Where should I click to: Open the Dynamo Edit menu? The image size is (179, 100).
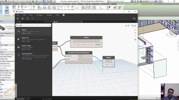[24, 15]
